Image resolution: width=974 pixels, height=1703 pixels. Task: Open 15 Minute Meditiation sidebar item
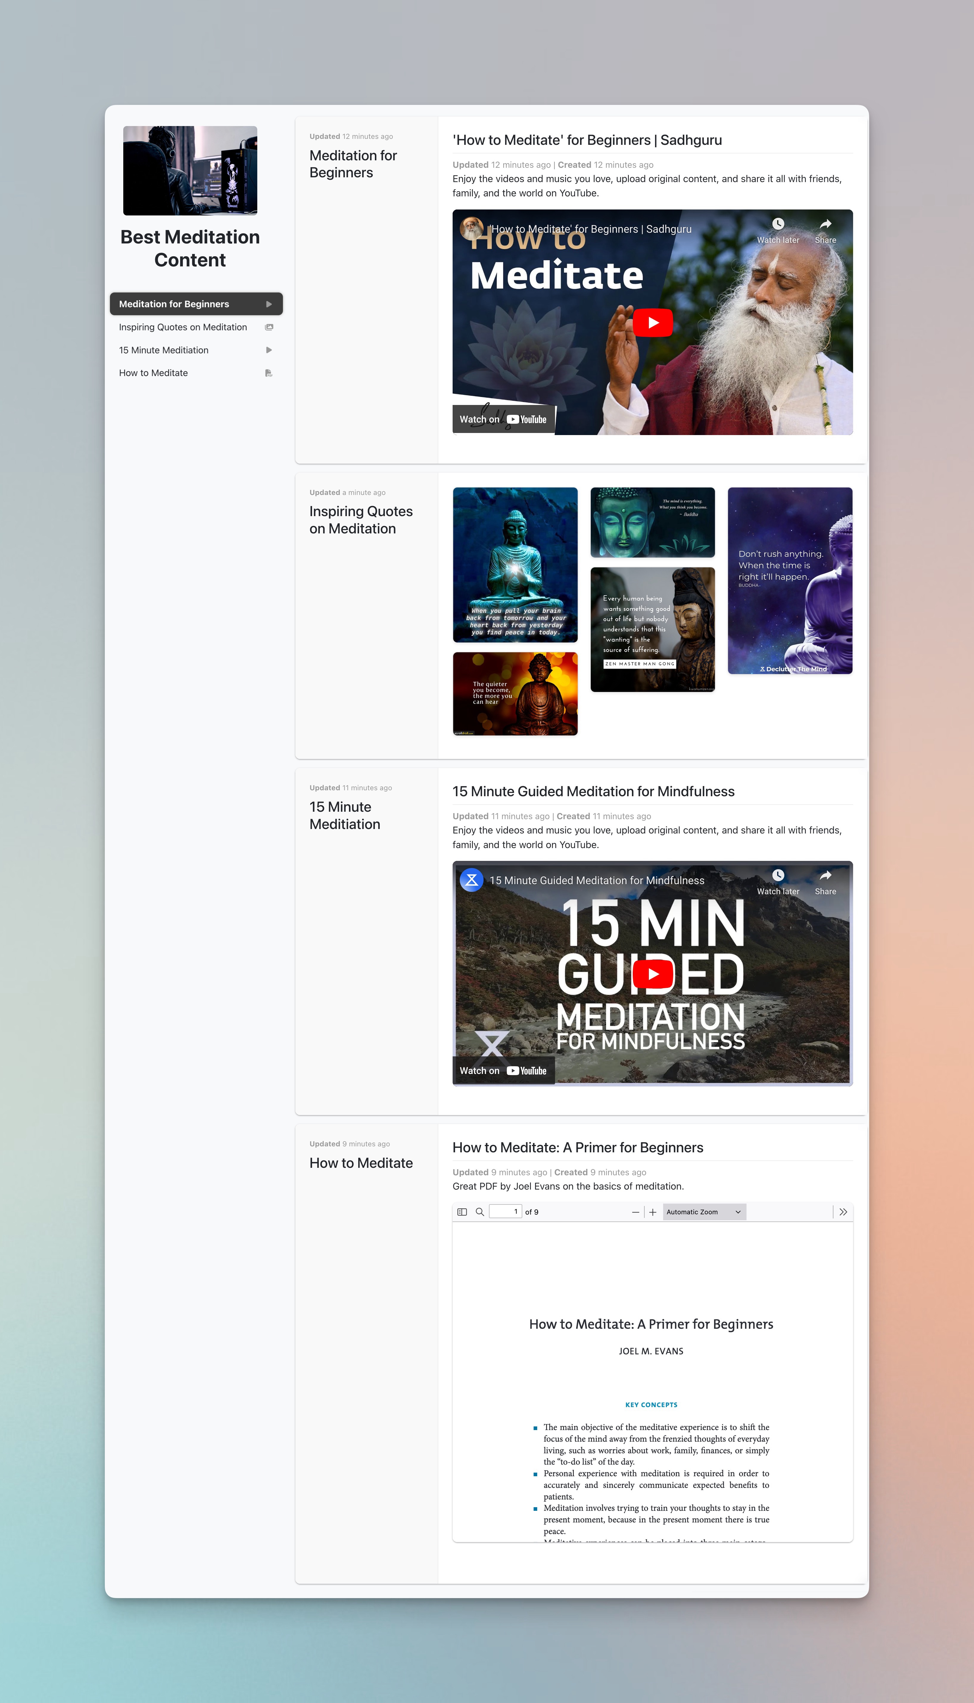click(x=196, y=350)
